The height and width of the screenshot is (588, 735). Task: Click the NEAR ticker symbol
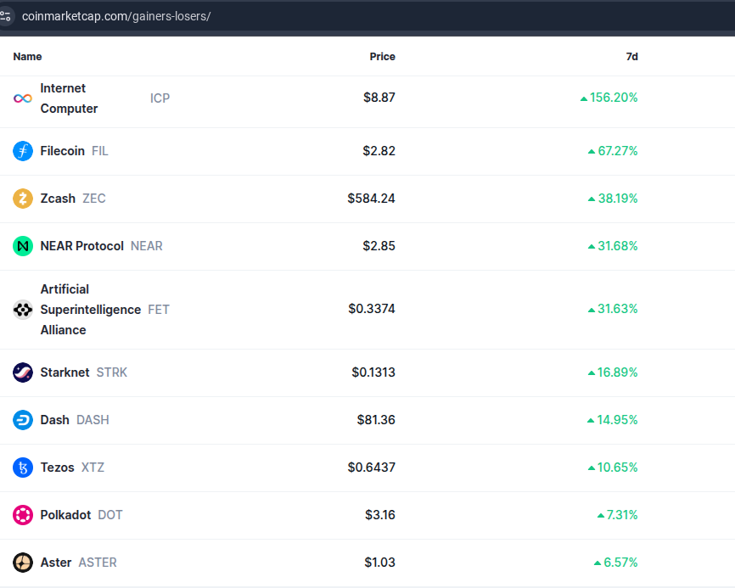point(147,246)
